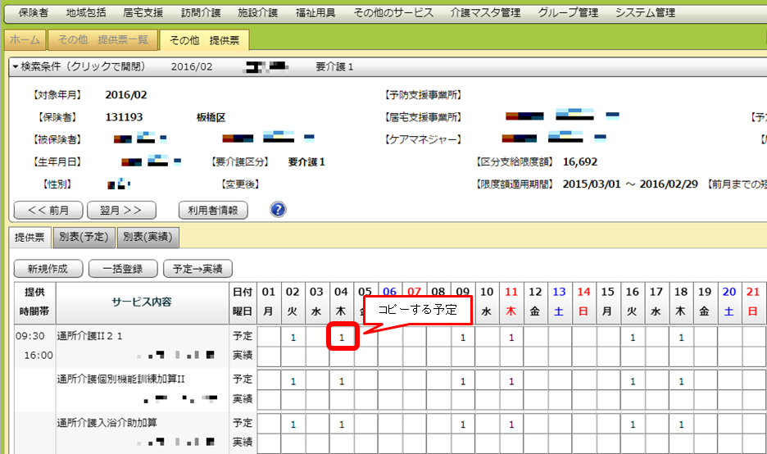This screenshot has height=454, width=767.
Task: Click 通所介護入浴介助加算 予定 cell for day 16
Action: (633, 424)
